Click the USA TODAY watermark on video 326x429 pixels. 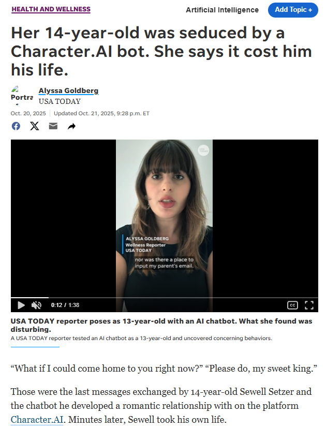click(x=203, y=150)
